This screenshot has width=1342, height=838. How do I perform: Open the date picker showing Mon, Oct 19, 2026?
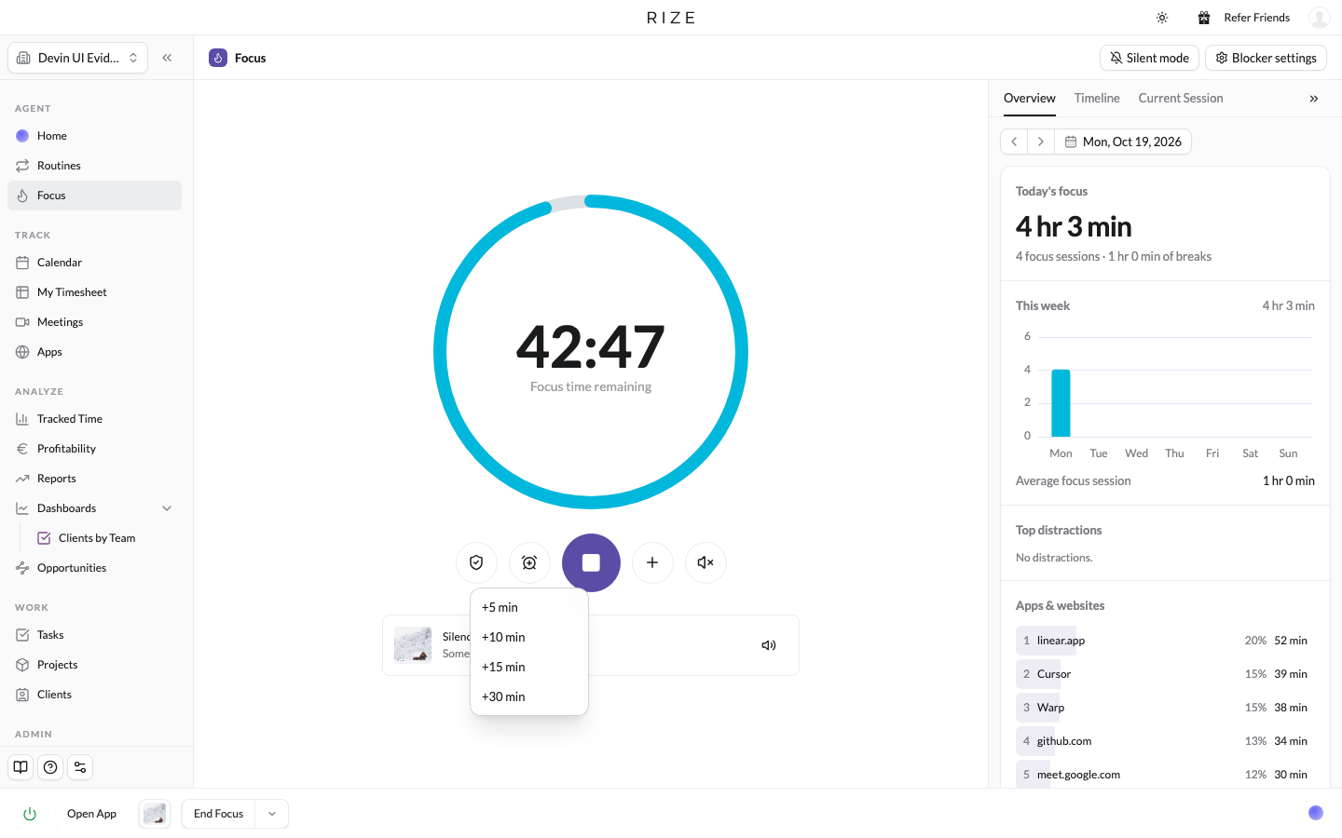click(x=1123, y=142)
